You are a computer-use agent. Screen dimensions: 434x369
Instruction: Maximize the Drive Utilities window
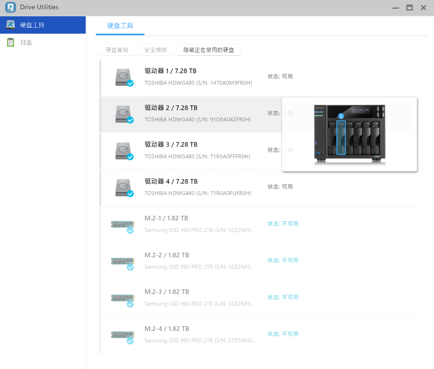click(x=409, y=8)
